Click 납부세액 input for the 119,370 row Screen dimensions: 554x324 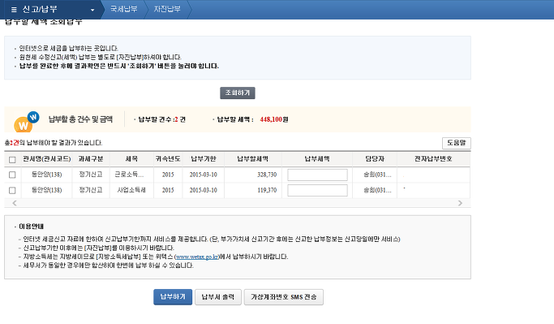pos(317,190)
